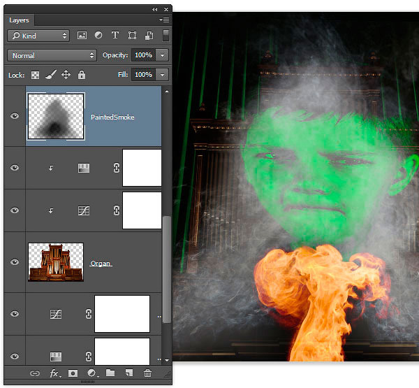This screenshot has height=388, width=419.
Task: Lock layer position icon
Action: coord(66,75)
